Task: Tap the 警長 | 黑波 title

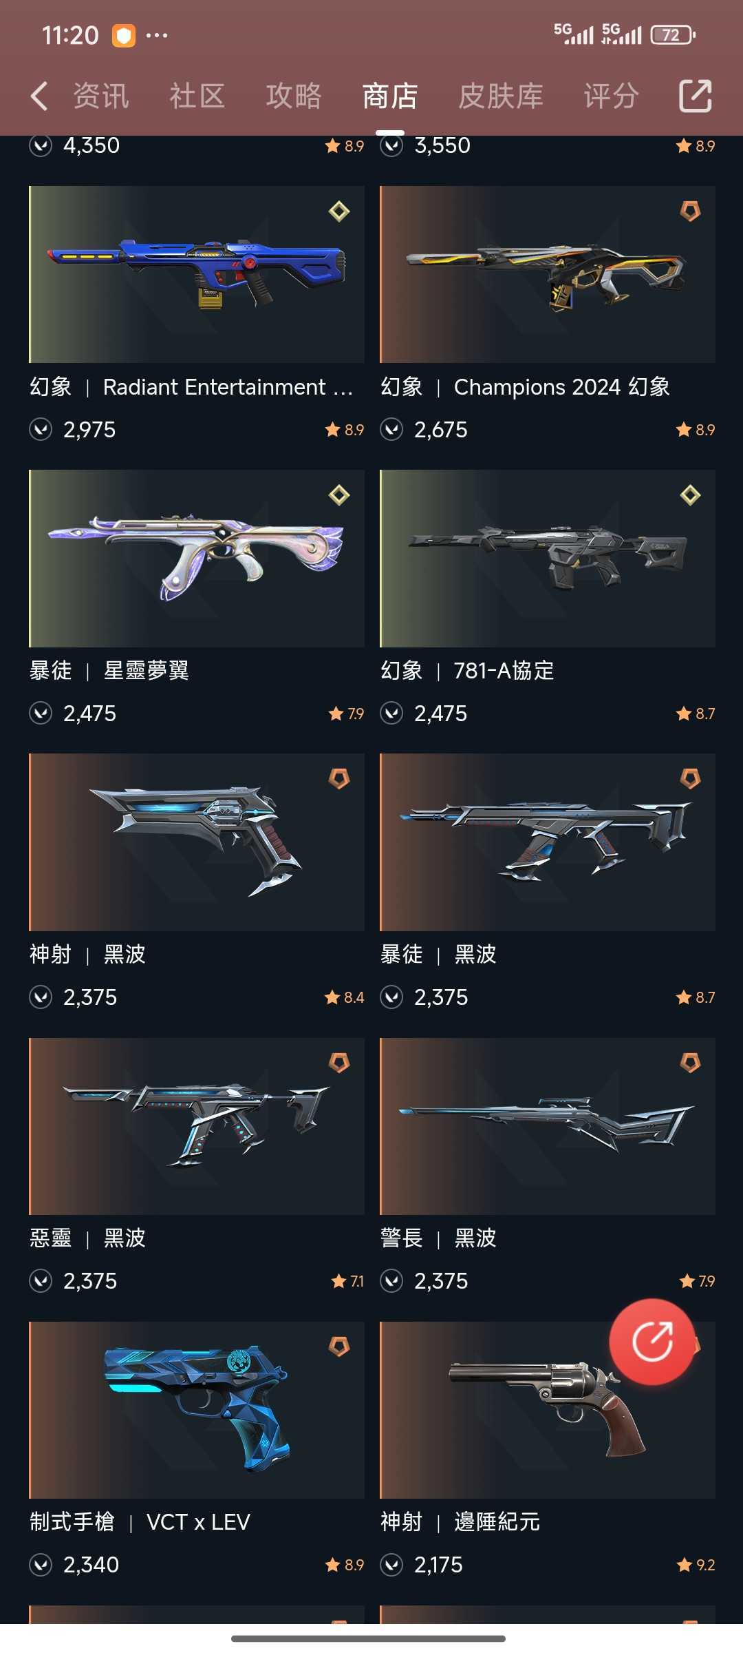Action: pos(438,1238)
